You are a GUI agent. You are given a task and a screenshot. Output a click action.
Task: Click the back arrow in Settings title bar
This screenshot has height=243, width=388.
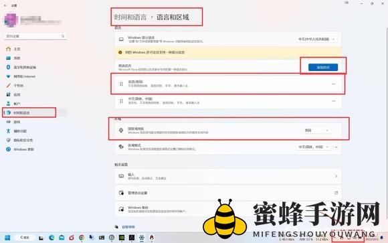tap(5, 5)
